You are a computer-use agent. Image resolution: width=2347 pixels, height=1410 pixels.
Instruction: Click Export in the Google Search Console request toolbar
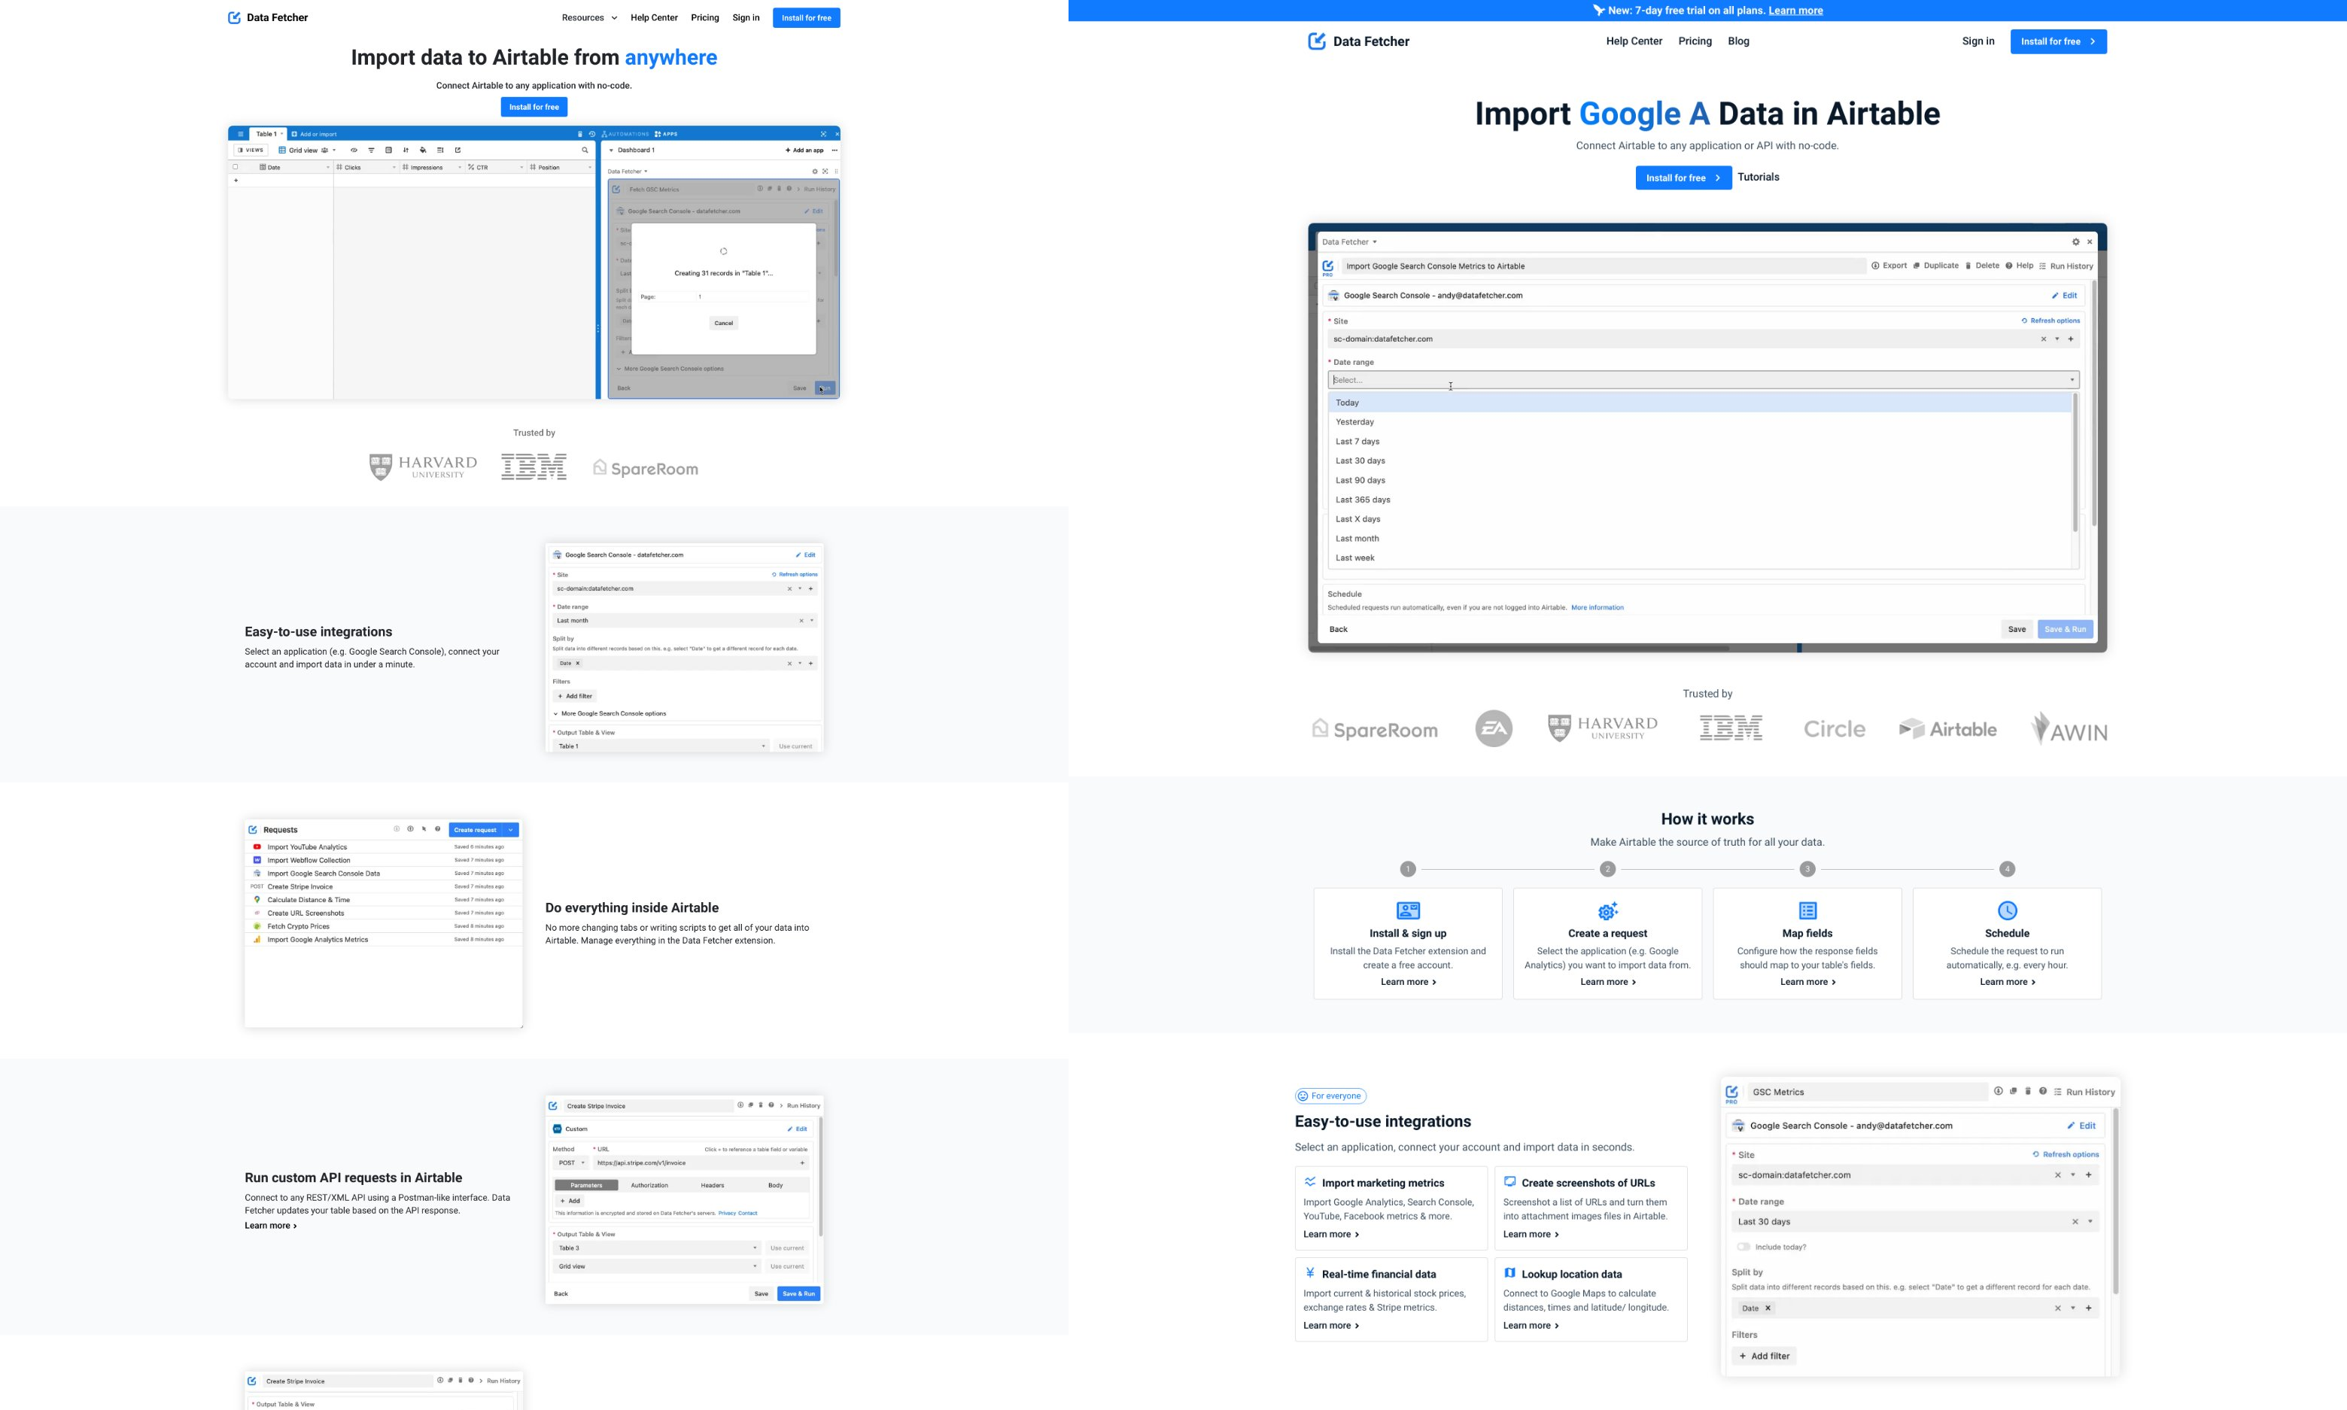click(1889, 266)
